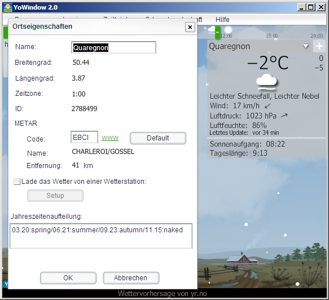Image resolution: width=329 pixels, height=300 pixels.
Task: Click the plus icon to add location
Action: 319,46
